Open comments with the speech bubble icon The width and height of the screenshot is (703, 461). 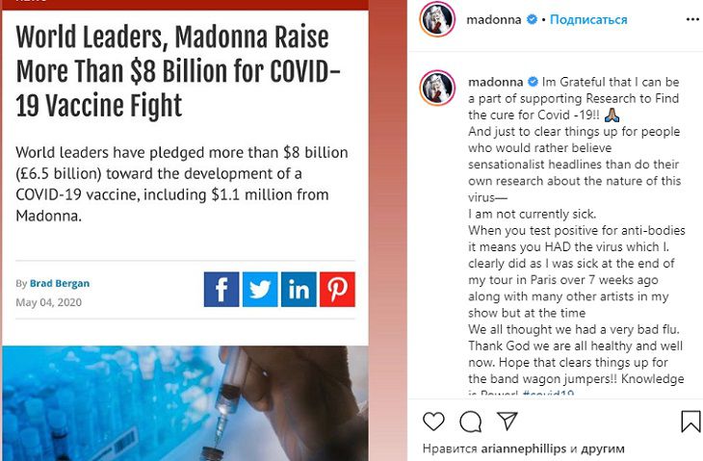470,422
